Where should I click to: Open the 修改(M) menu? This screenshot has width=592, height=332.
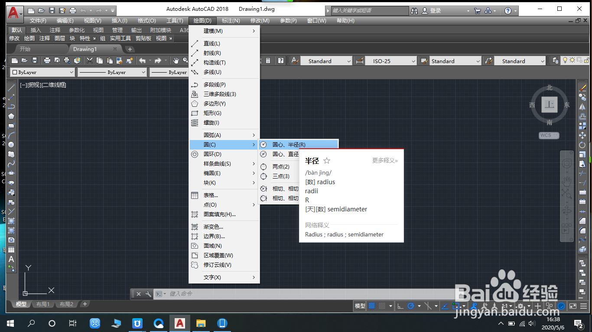tap(260, 21)
